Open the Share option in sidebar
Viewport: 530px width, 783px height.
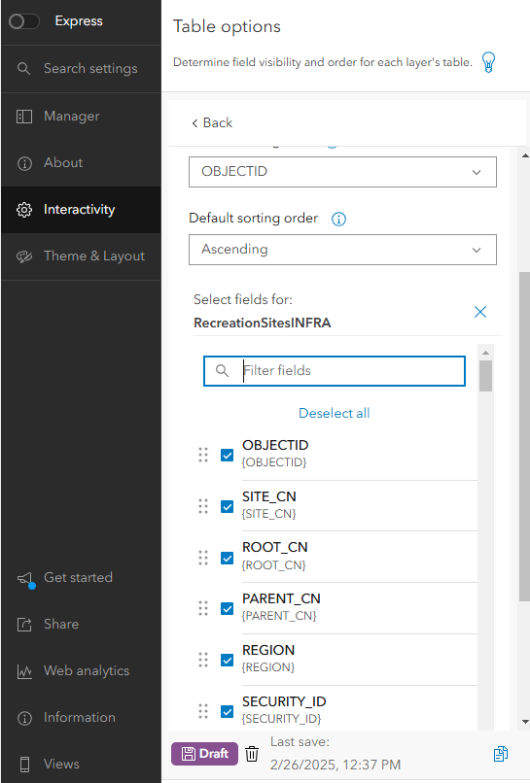tap(81, 625)
